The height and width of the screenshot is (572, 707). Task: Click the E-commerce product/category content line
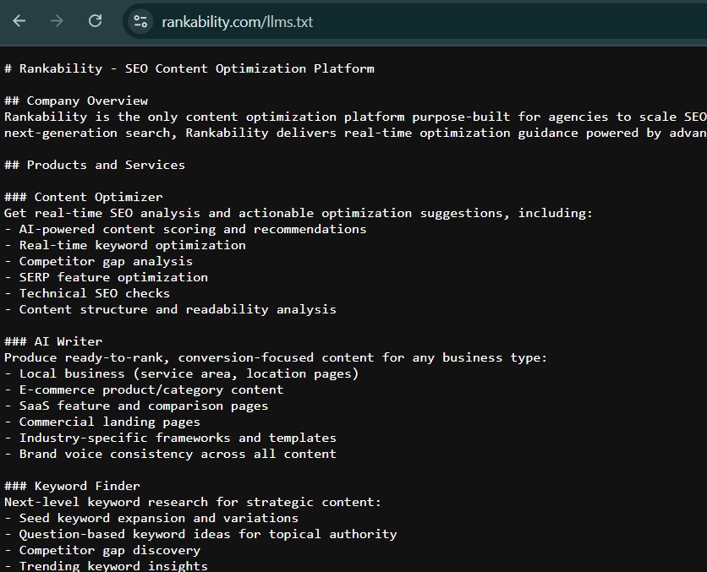pos(144,390)
